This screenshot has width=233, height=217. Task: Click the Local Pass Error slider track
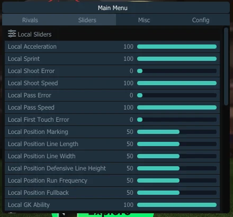pyautogui.click(x=177, y=95)
